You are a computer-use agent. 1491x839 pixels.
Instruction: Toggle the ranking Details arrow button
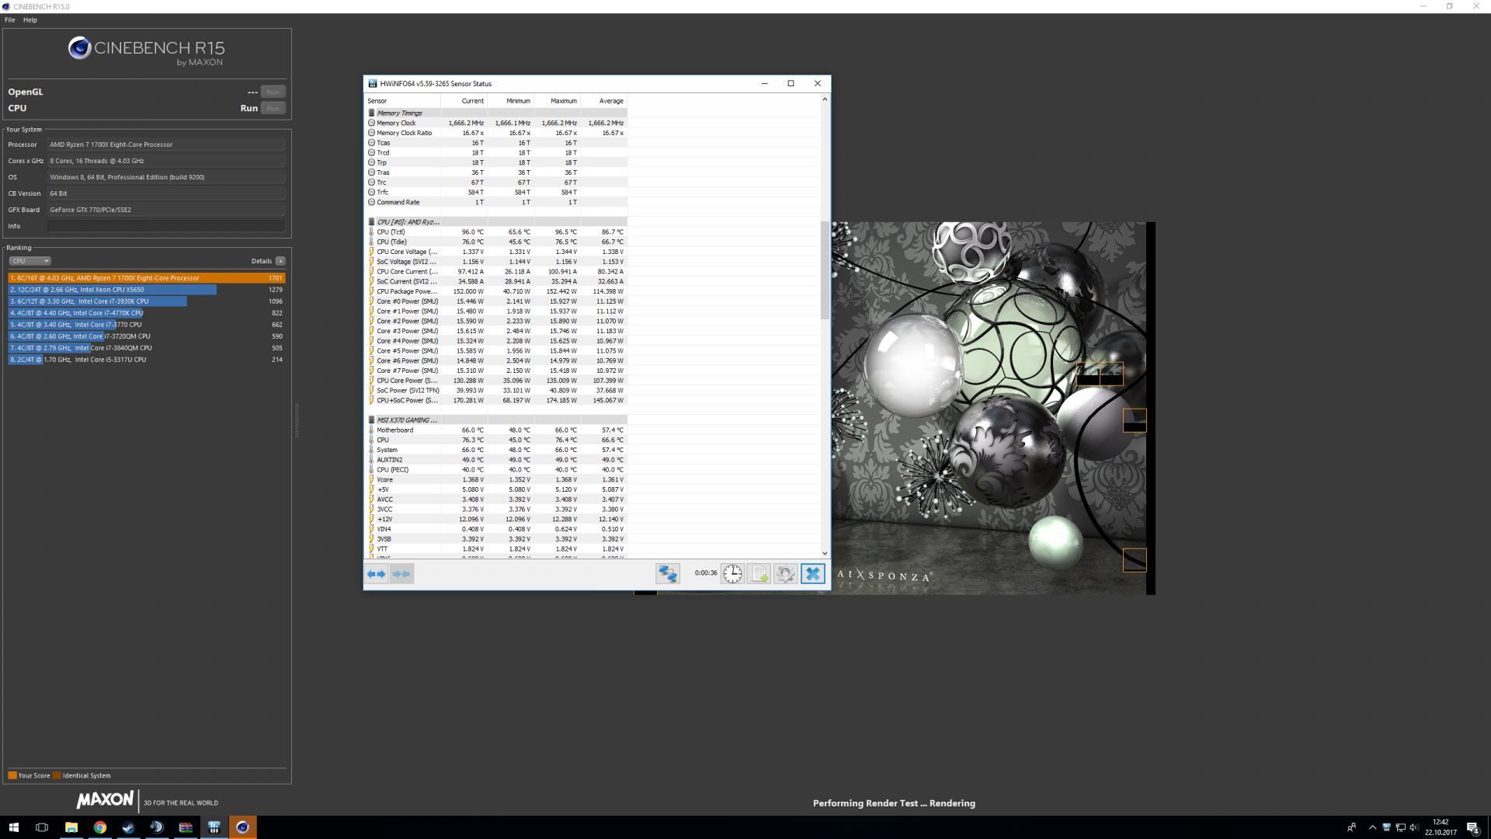[x=280, y=261]
